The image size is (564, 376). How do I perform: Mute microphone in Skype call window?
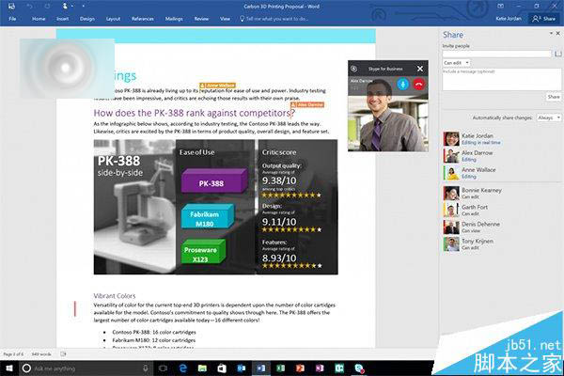402,84
